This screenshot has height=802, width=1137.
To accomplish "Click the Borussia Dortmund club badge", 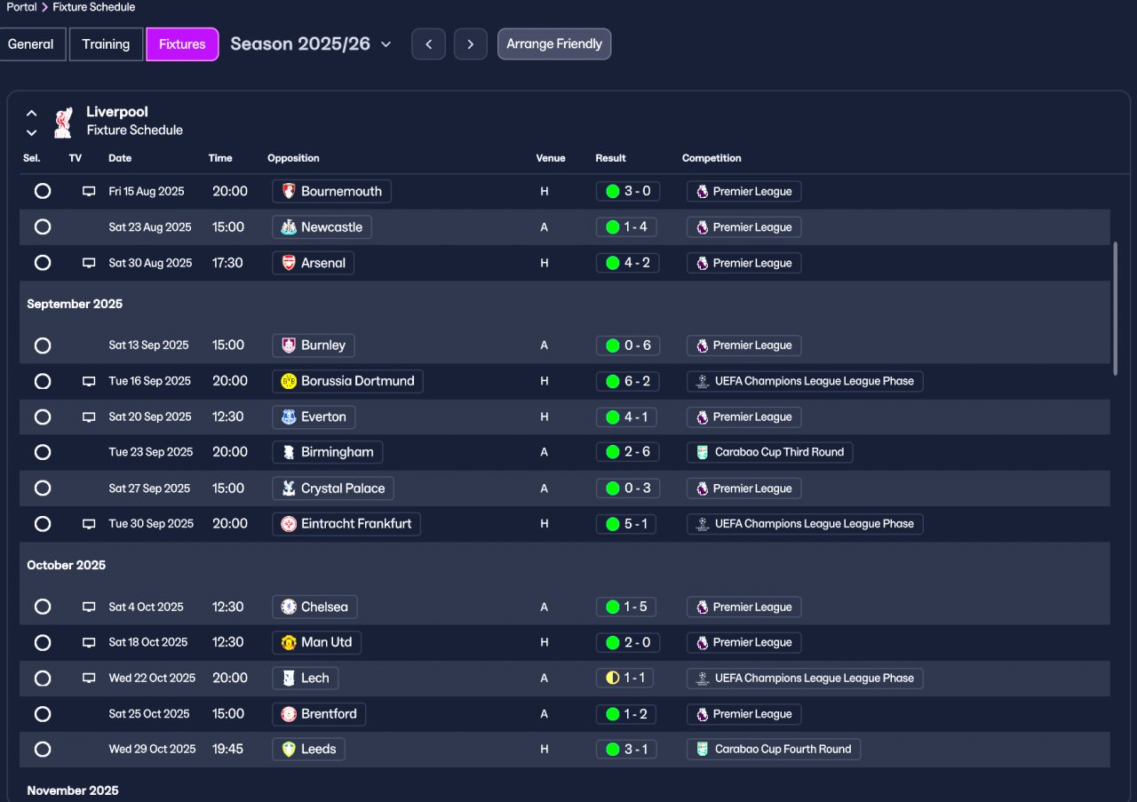I will pos(289,381).
